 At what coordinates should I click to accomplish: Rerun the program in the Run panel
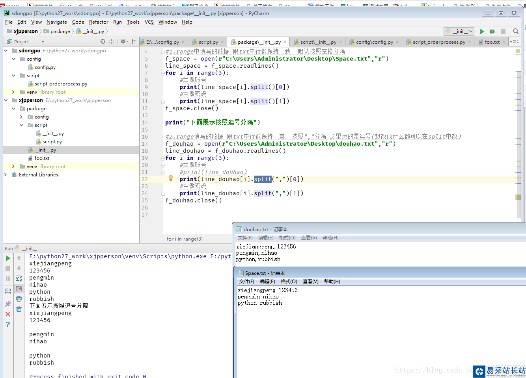point(8,258)
